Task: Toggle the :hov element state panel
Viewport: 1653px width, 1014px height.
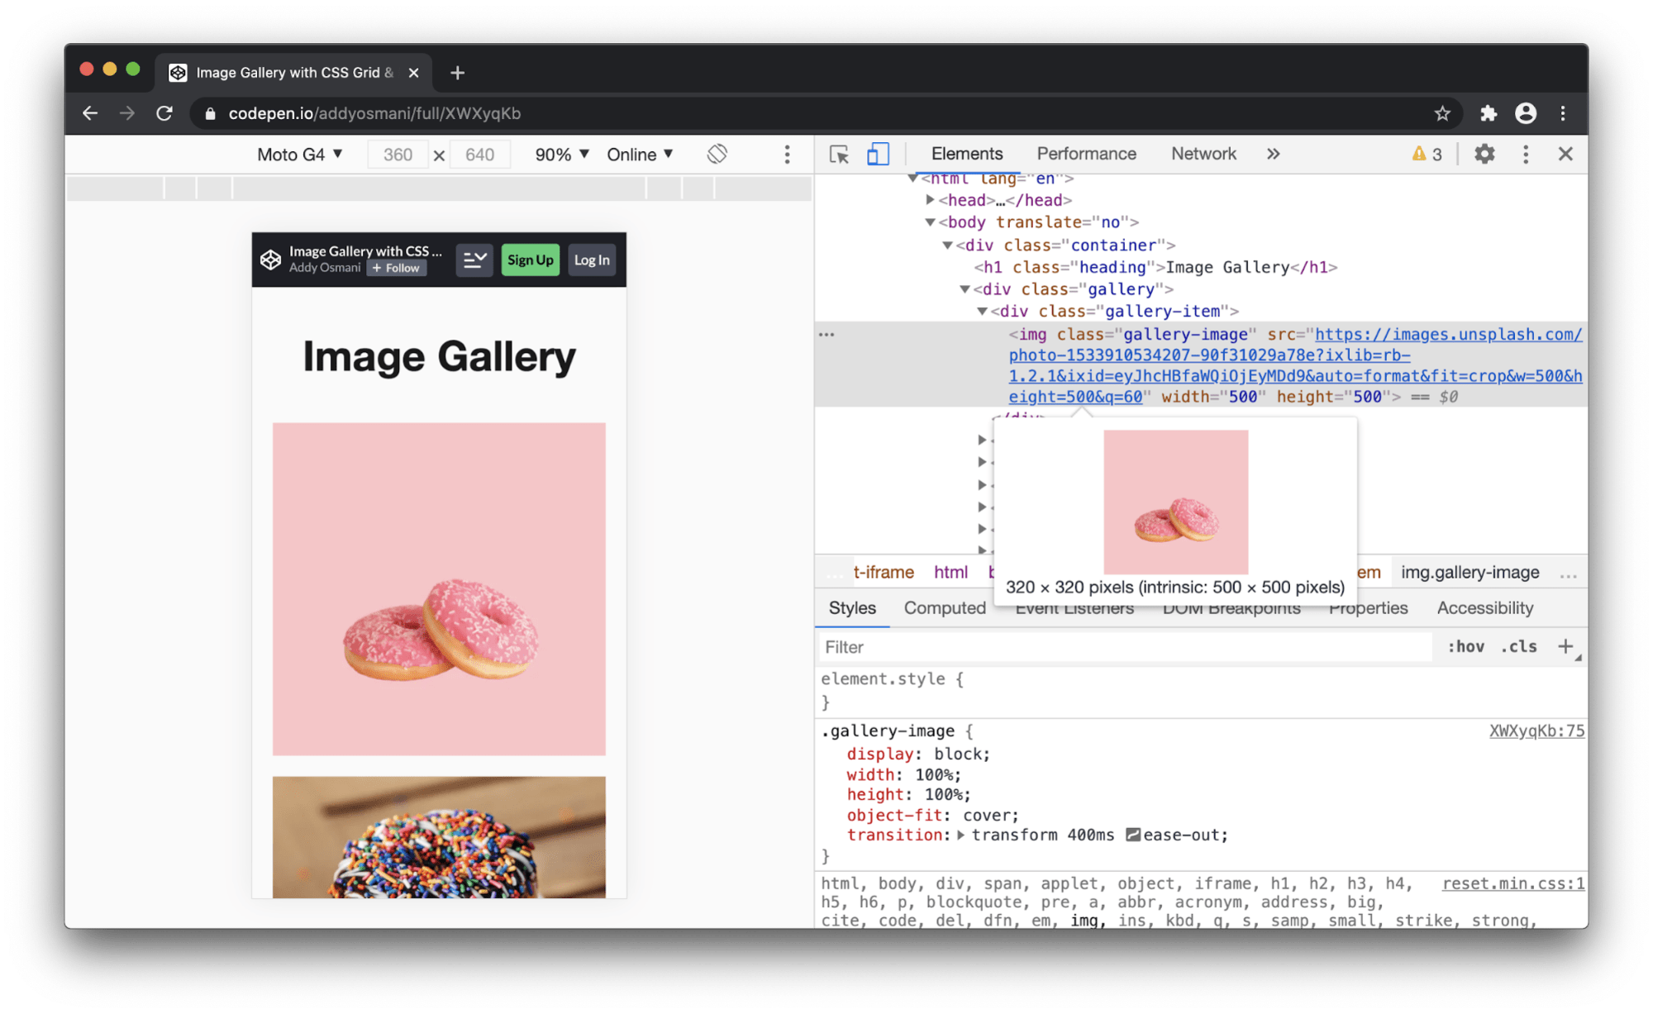Action: coord(1465,647)
